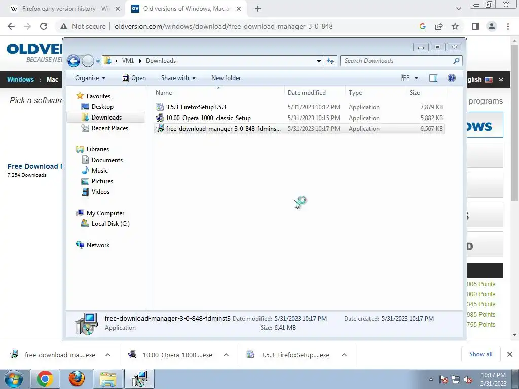Open options for 10.00_Opera_1000....exe download
Viewport: 519px width, 389px height.
226,355
